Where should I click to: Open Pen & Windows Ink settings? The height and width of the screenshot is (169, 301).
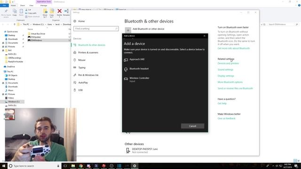pos(86,75)
